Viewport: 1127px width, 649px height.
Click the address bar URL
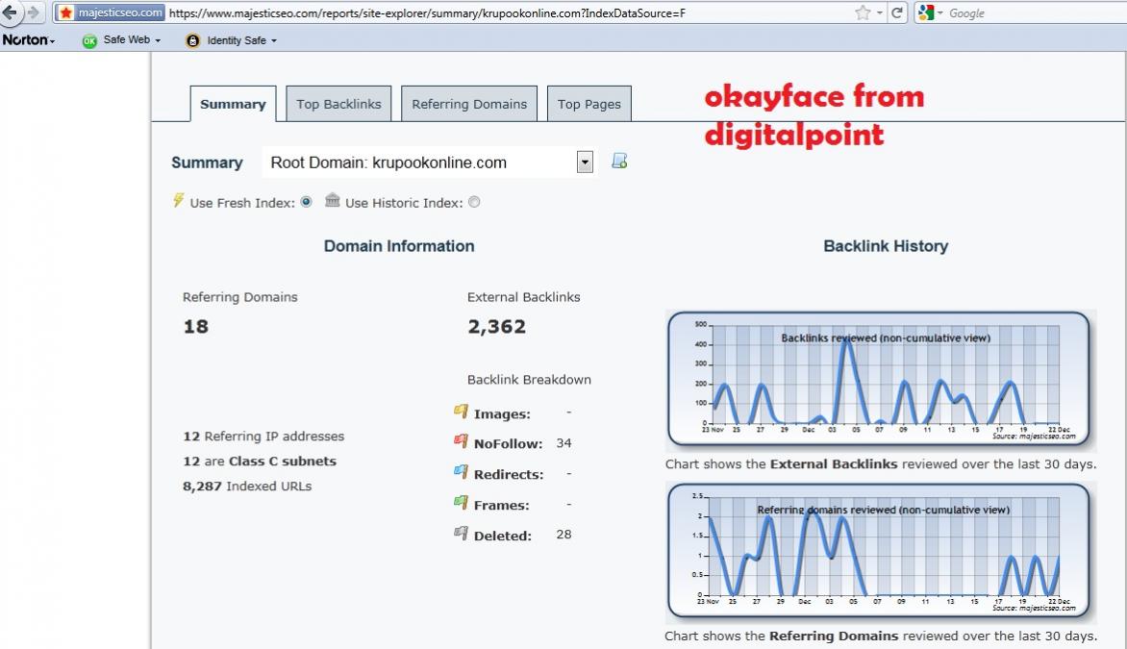point(427,12)
